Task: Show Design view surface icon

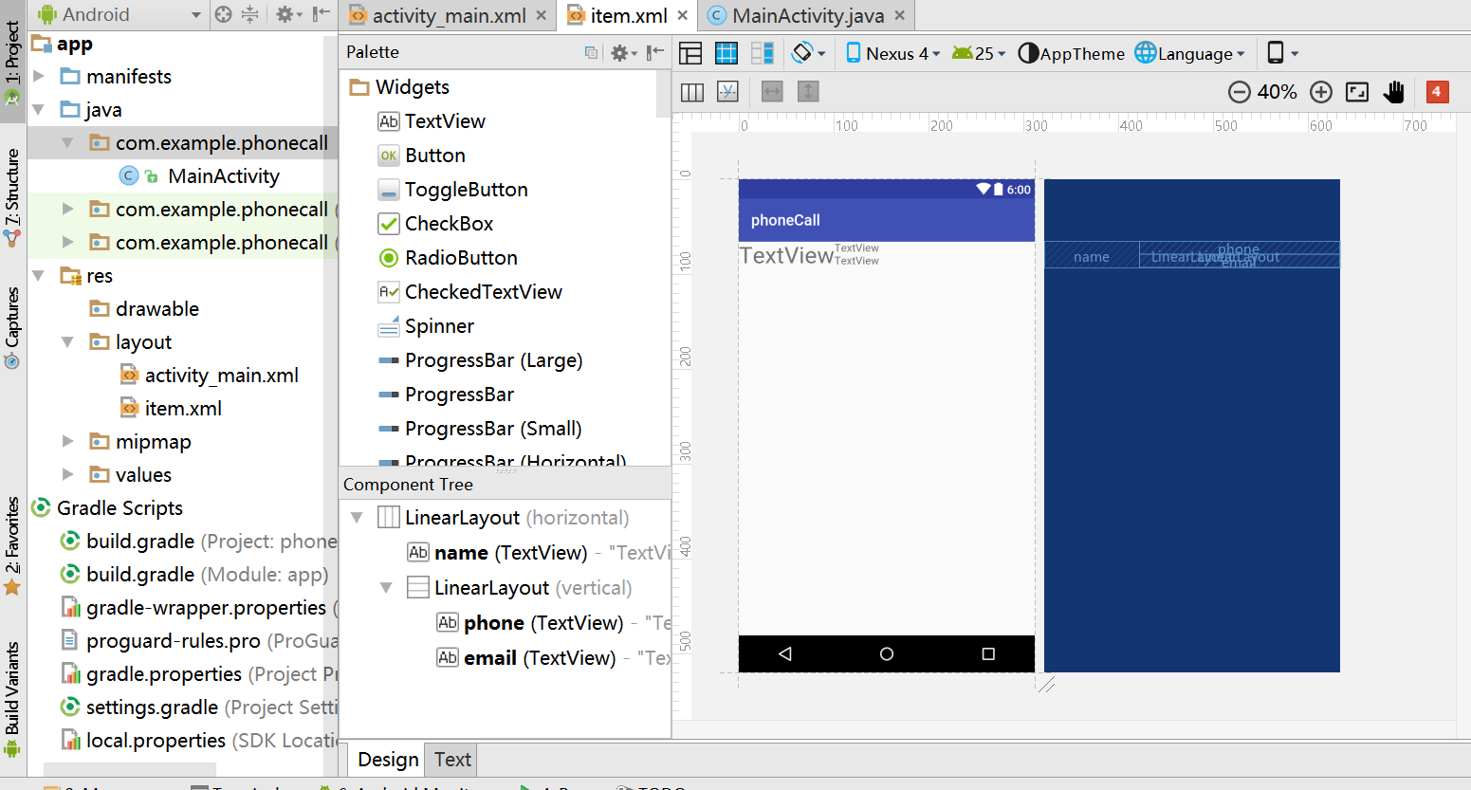Action: click(690, 53)
